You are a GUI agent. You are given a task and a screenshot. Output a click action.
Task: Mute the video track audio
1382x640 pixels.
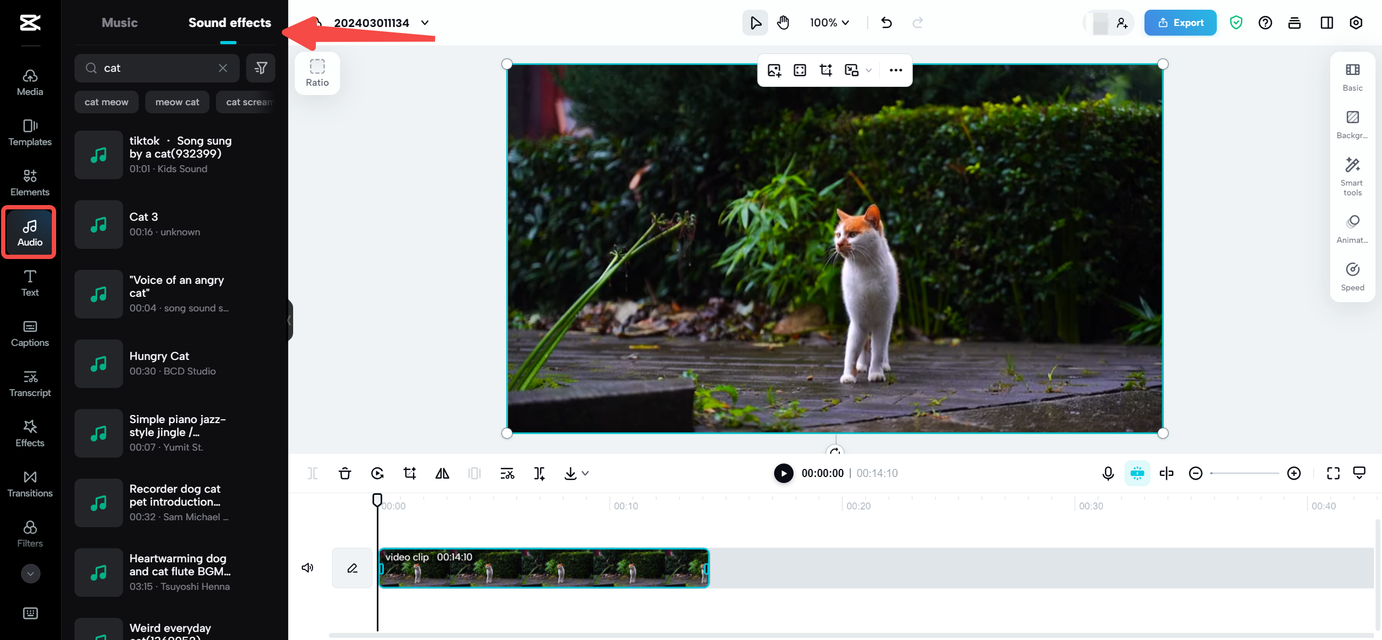pos(308,568)
